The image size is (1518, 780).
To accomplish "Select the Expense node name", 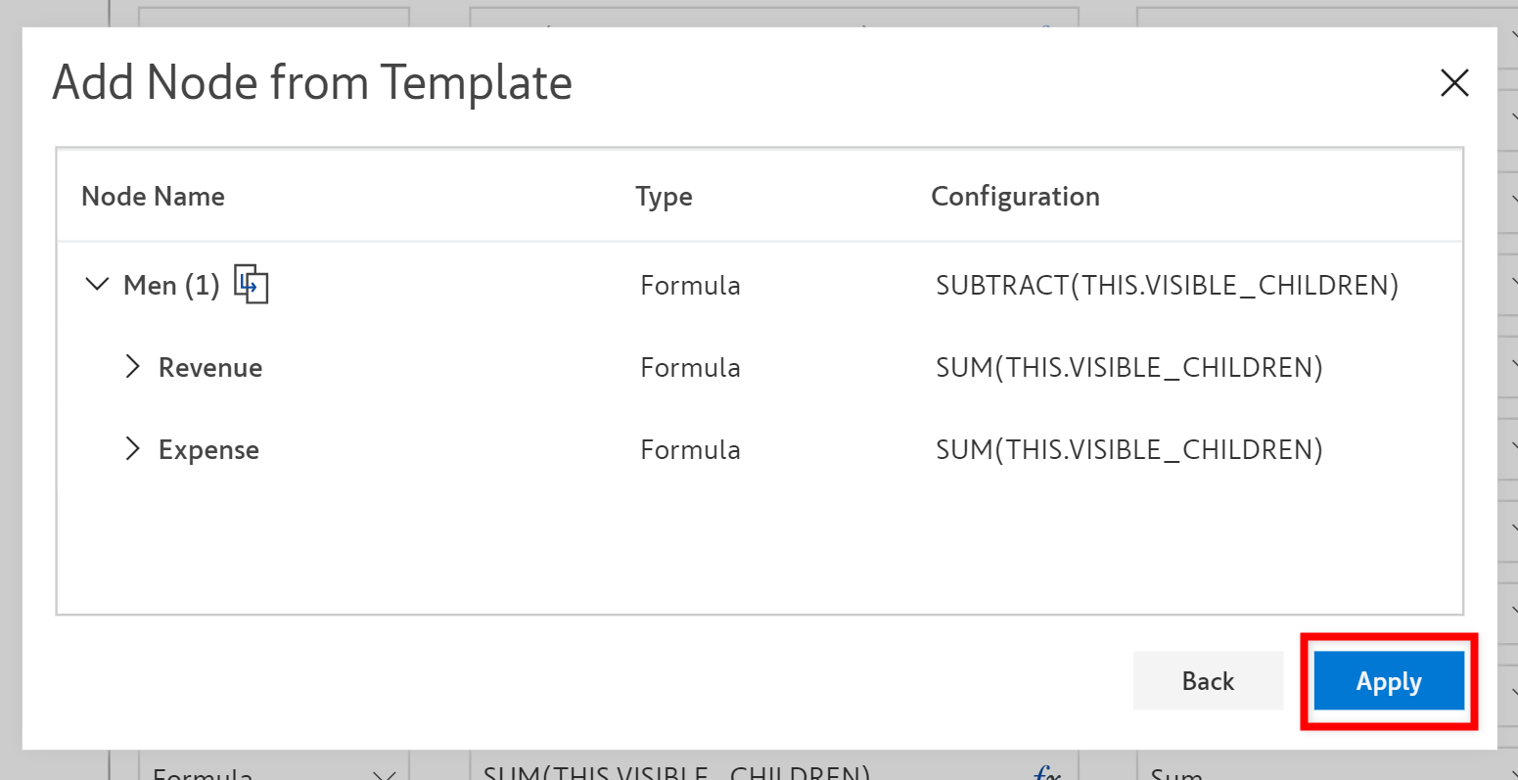I will tap(208, 450).
